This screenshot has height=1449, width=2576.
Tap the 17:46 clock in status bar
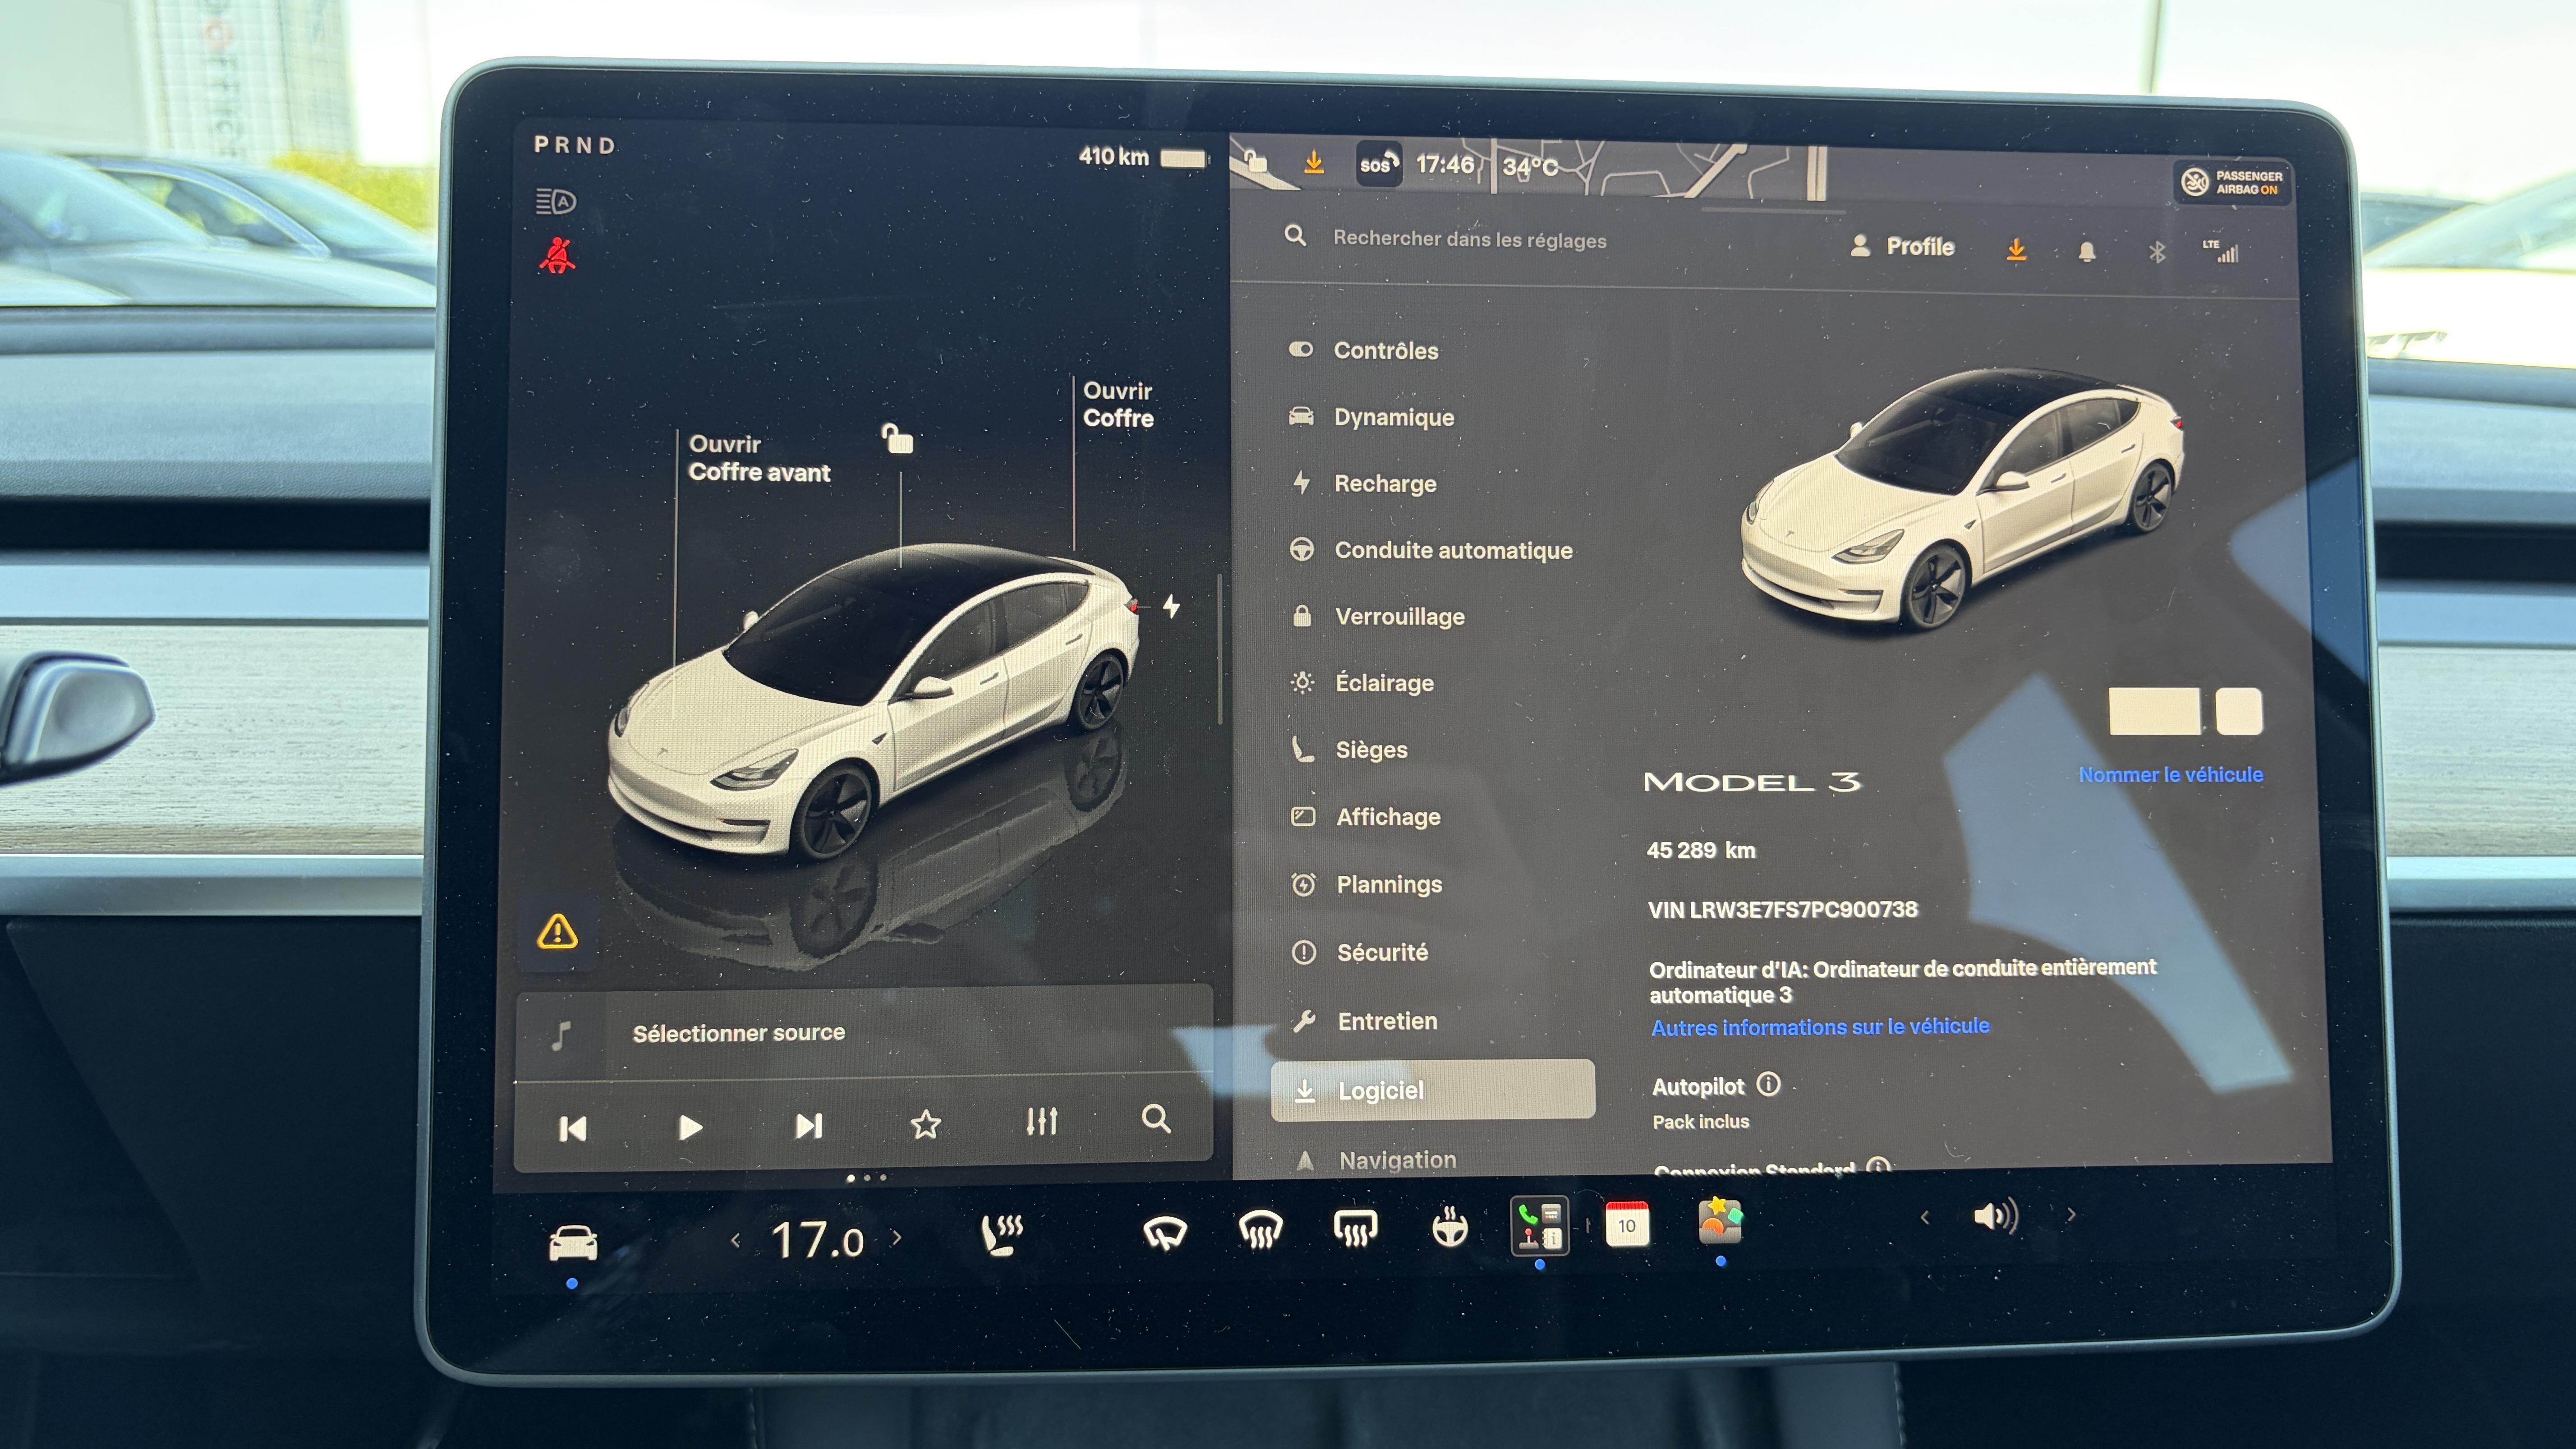point(1445,164)
